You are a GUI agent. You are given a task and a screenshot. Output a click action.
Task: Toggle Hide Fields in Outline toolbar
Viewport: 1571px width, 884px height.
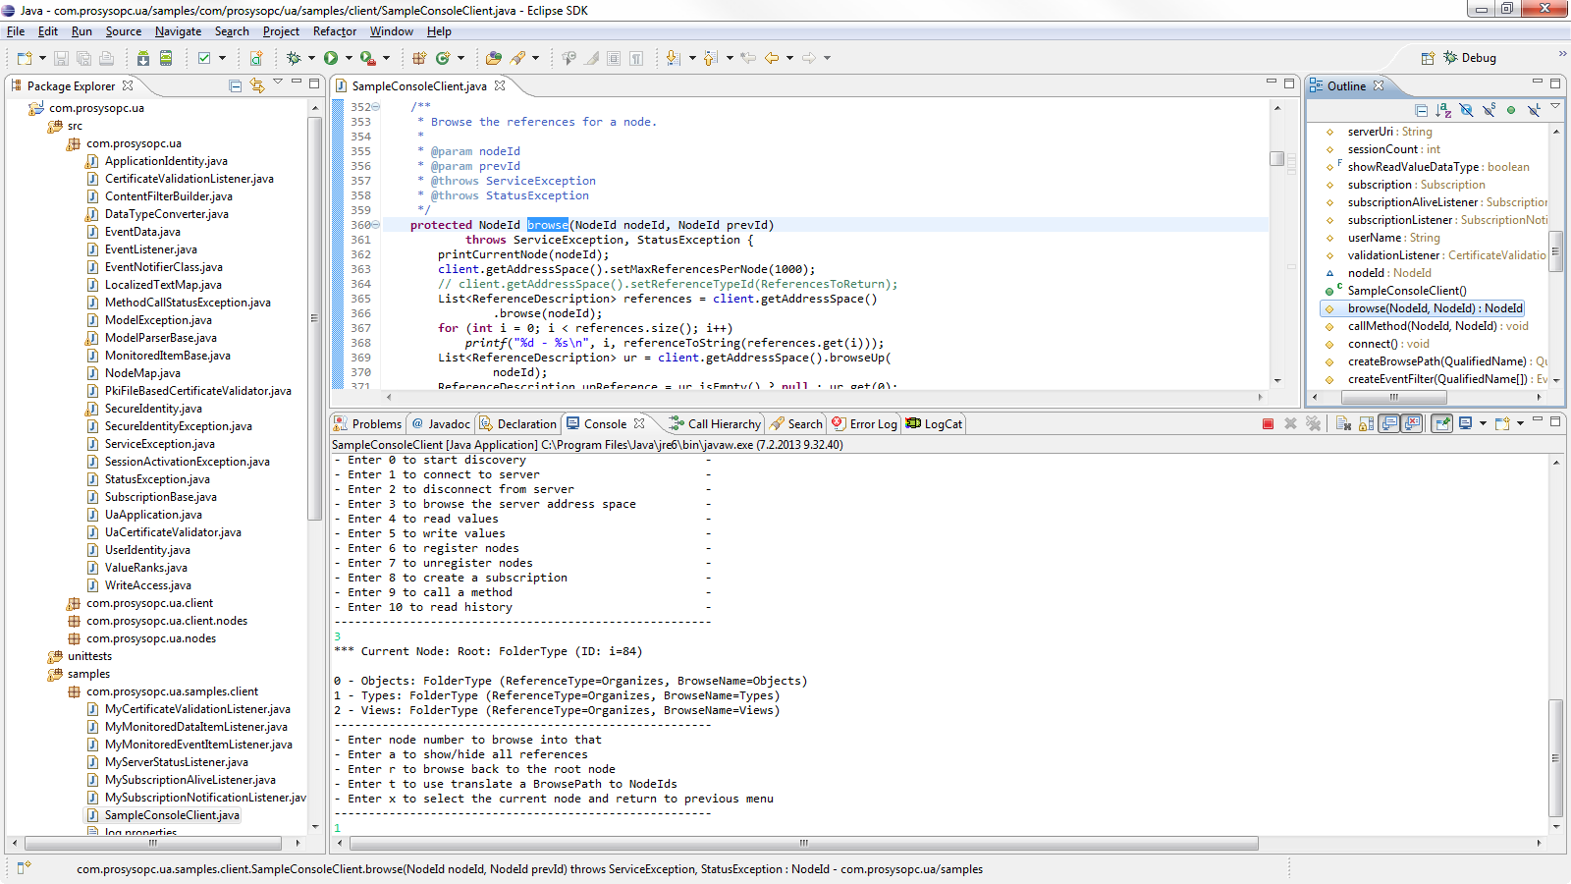click(1466, 110)
